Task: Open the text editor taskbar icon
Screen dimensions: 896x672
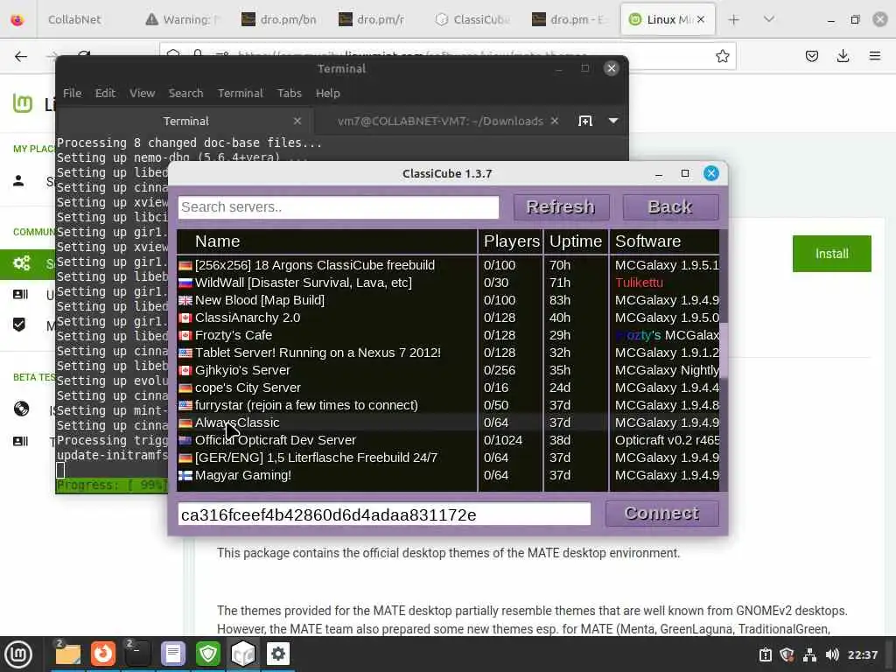Action: (x=173, y=654)
